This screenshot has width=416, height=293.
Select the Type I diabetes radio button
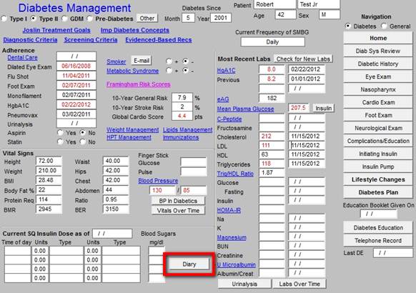pyautogui.click(x=4, y=19)
